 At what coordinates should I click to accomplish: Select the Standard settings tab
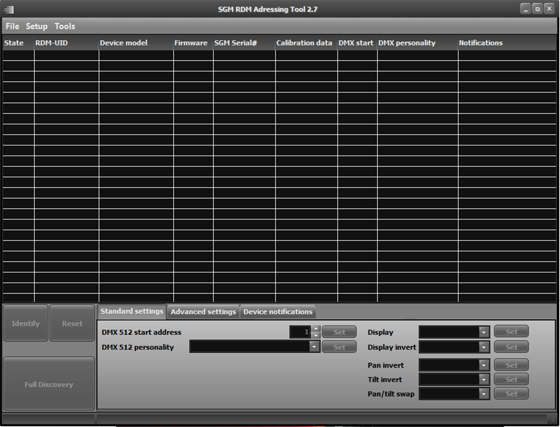point(132,312)
